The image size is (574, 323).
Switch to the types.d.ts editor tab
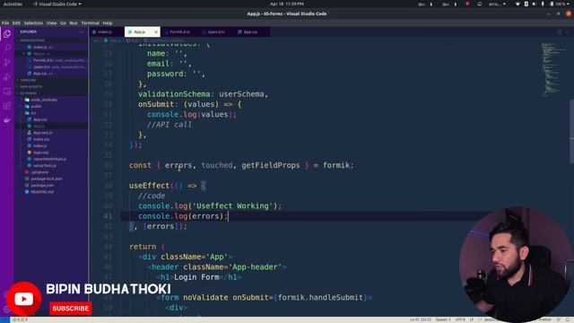point(216,32)
